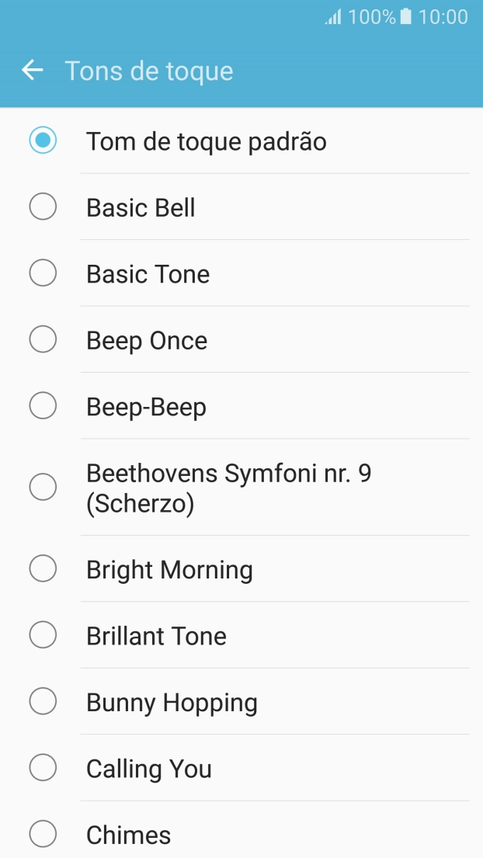The image size is (483, 858).
Task: Tap the 10:00 clock in status bar
Action: click(443, 17)
